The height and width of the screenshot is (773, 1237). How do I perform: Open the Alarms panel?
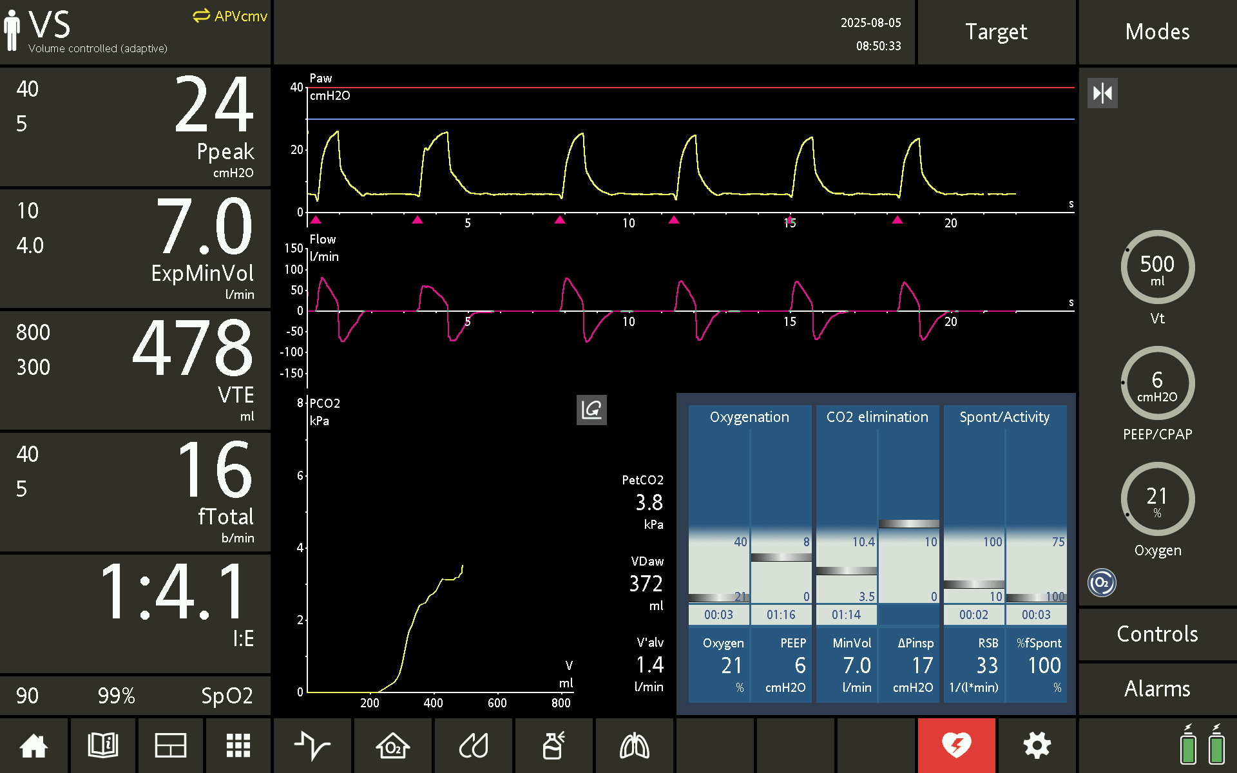(1157, 689)
